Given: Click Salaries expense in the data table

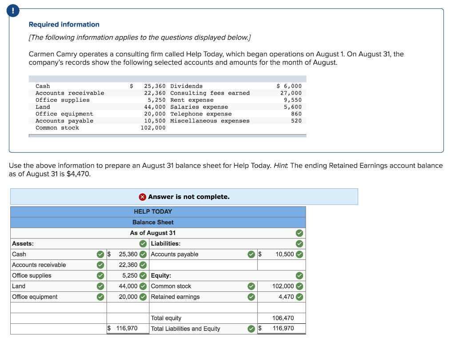Looking at the screenshot, I should [199, 107].
